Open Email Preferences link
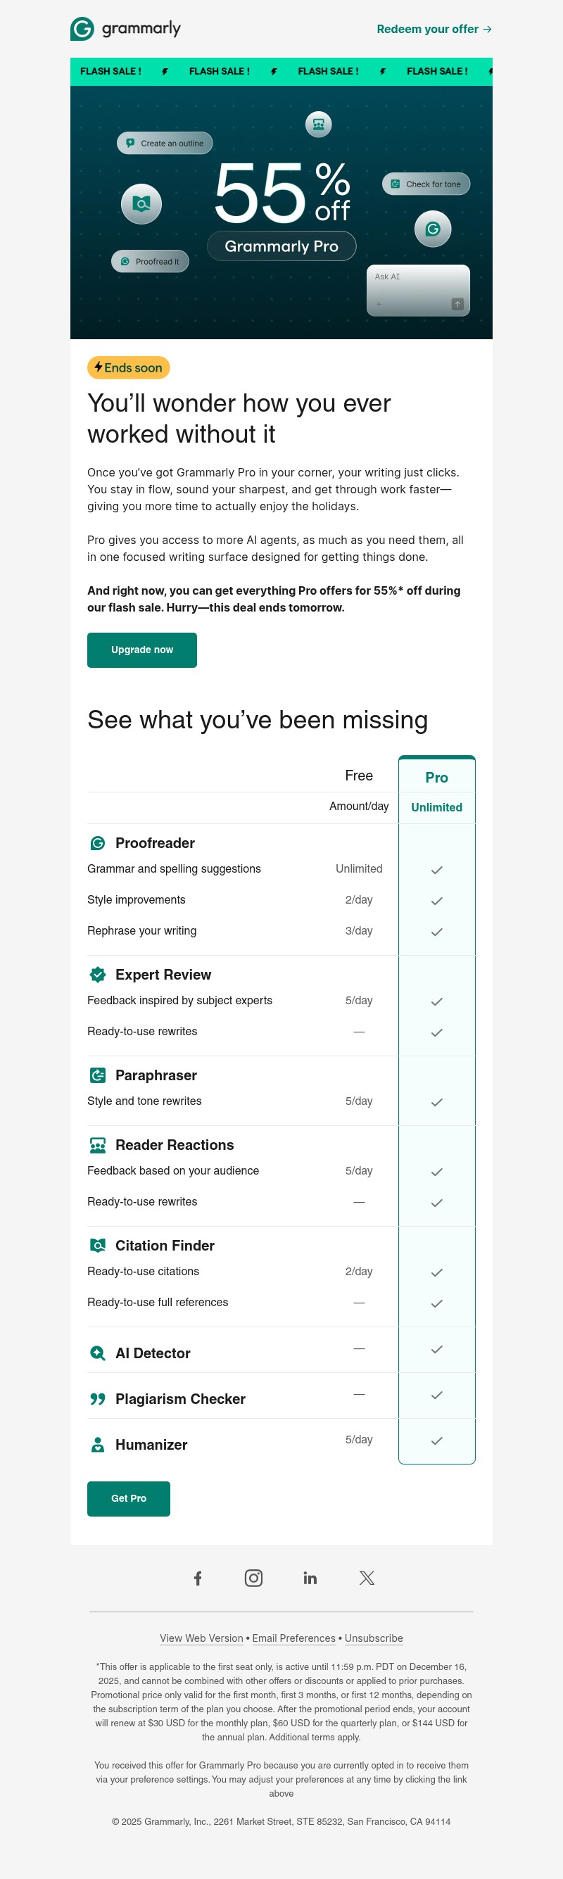 click(294, 1638)
